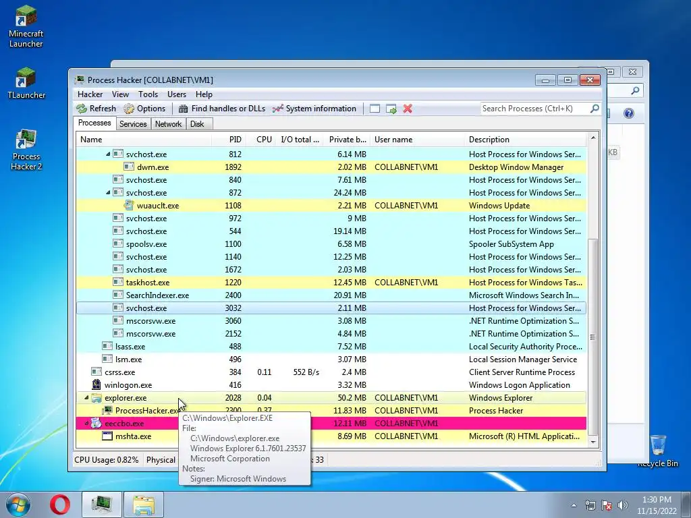Screen dimensions: 691x518
Task: Click the 50.2 MB private bytes cell
Action: coord(352,398)
